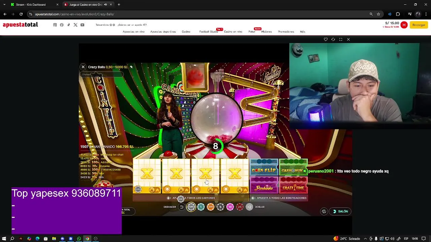
Task: Bookmark this page star icon
Action: pyautogui.click(x=378, y=14)
